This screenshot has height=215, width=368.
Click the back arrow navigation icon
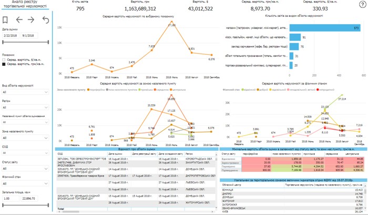19,19
